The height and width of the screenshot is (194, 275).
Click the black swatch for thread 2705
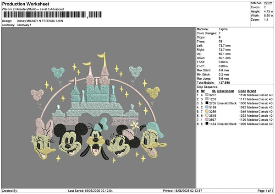207,103
